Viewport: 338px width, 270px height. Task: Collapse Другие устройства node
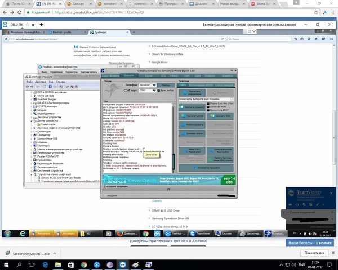(31, 121)
